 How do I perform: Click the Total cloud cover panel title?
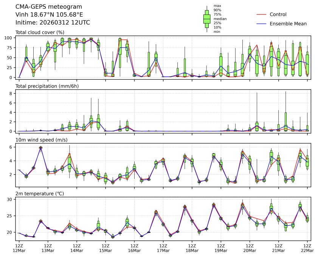click(x=40, y=33)
